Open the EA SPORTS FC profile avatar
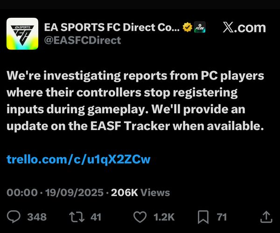Viewport: 280px width, 233px height. (22, 34)
